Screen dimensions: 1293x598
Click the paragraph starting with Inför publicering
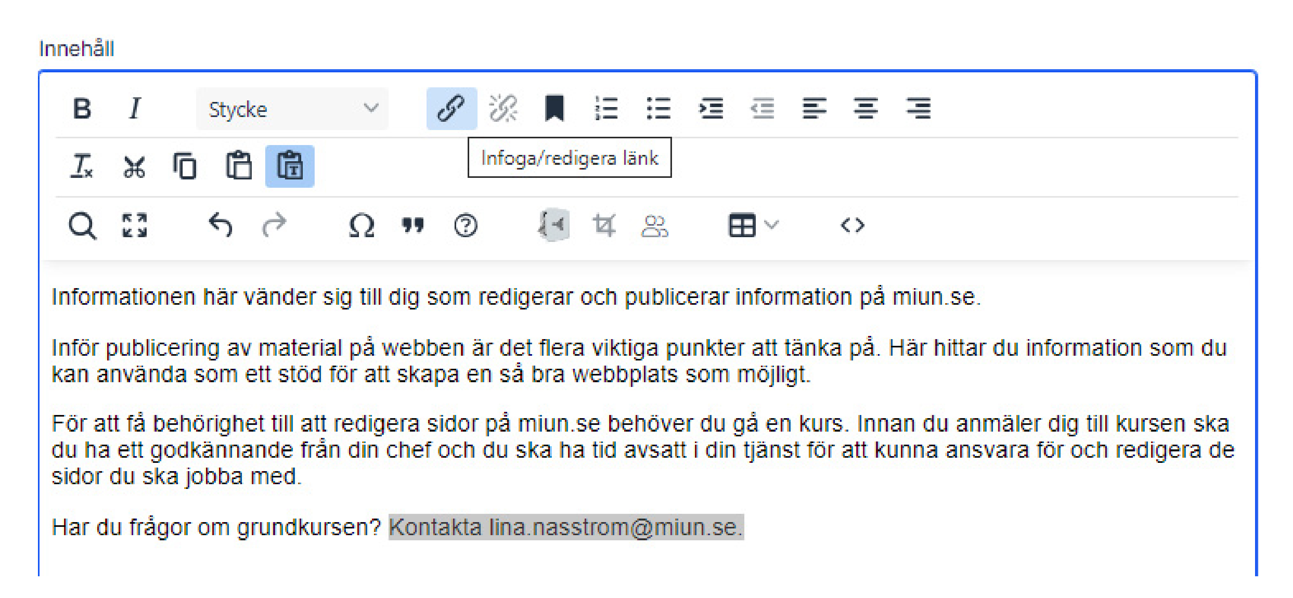pos(640,361)
